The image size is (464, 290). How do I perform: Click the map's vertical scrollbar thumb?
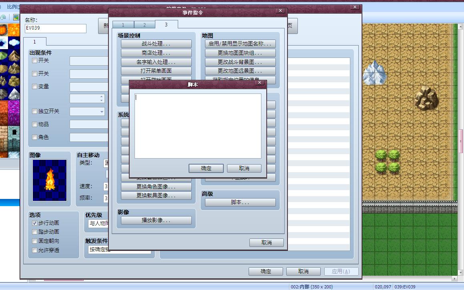pos(461,141)
